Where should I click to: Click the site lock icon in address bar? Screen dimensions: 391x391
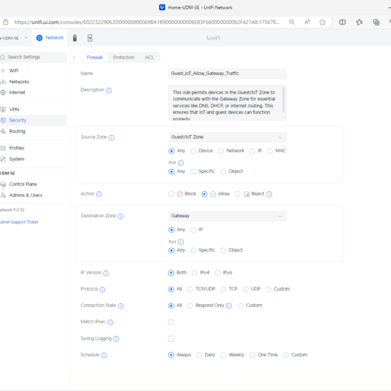[6, 22]
